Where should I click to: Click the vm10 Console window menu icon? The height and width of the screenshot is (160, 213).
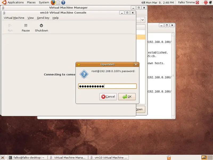pyautogui.click(x=4, y=13)
